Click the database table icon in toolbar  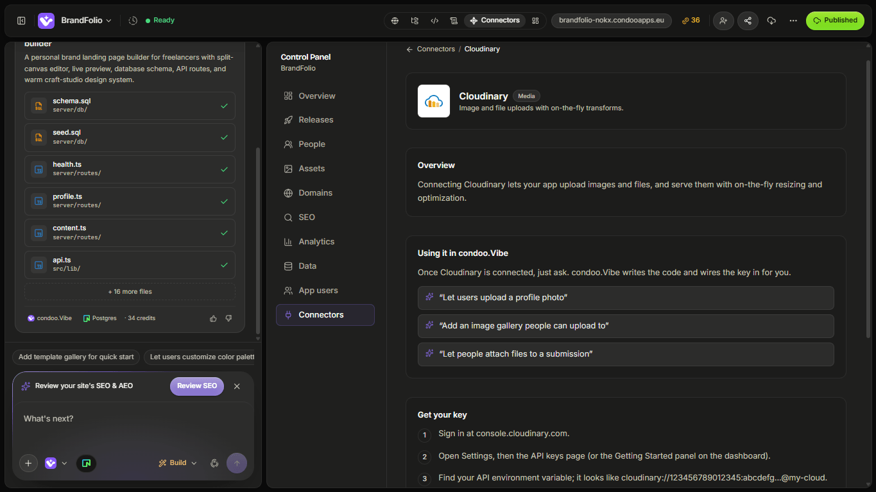(x=454, y=21)
